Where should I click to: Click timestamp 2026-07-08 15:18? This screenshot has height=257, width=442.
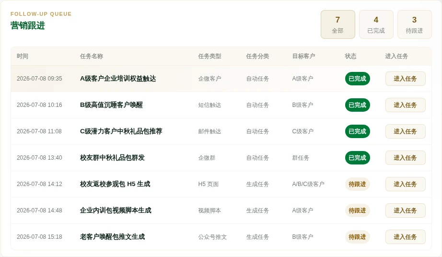[x=39, y=237]
